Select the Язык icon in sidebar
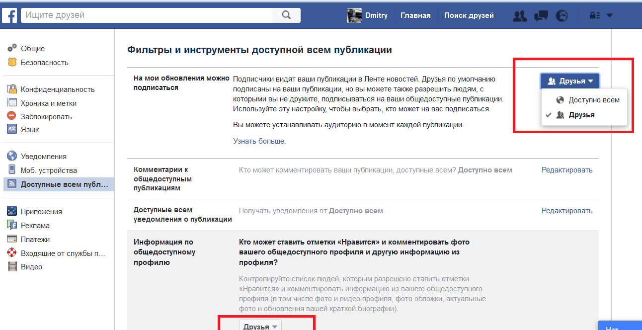The height and width of the screenshot is (330, 642). pyautogui.click(x=12, y=129)
